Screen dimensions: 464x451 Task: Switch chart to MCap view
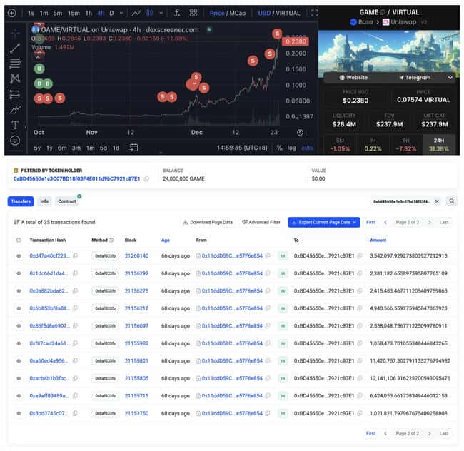tap(238, 13)
